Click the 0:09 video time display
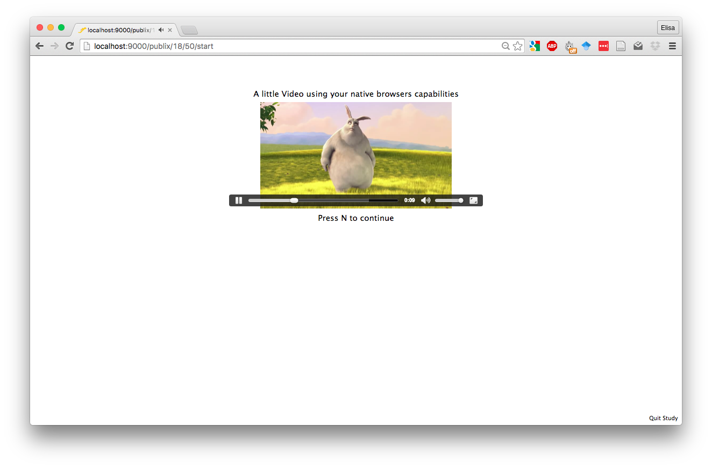Viewport: 712px width, 468px height. (409, 200)
